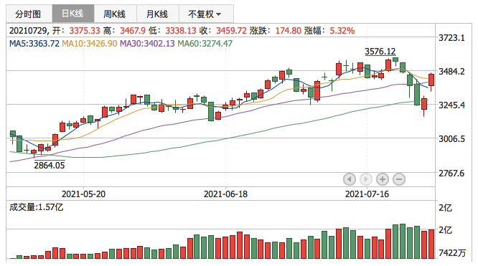Image resolution: width=478 pixels, height=266 pixels.
Task: Click the 涨幅 5.32% value
Action: (342, 31)
